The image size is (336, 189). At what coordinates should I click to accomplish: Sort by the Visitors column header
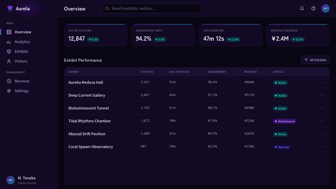coord(147,72)
